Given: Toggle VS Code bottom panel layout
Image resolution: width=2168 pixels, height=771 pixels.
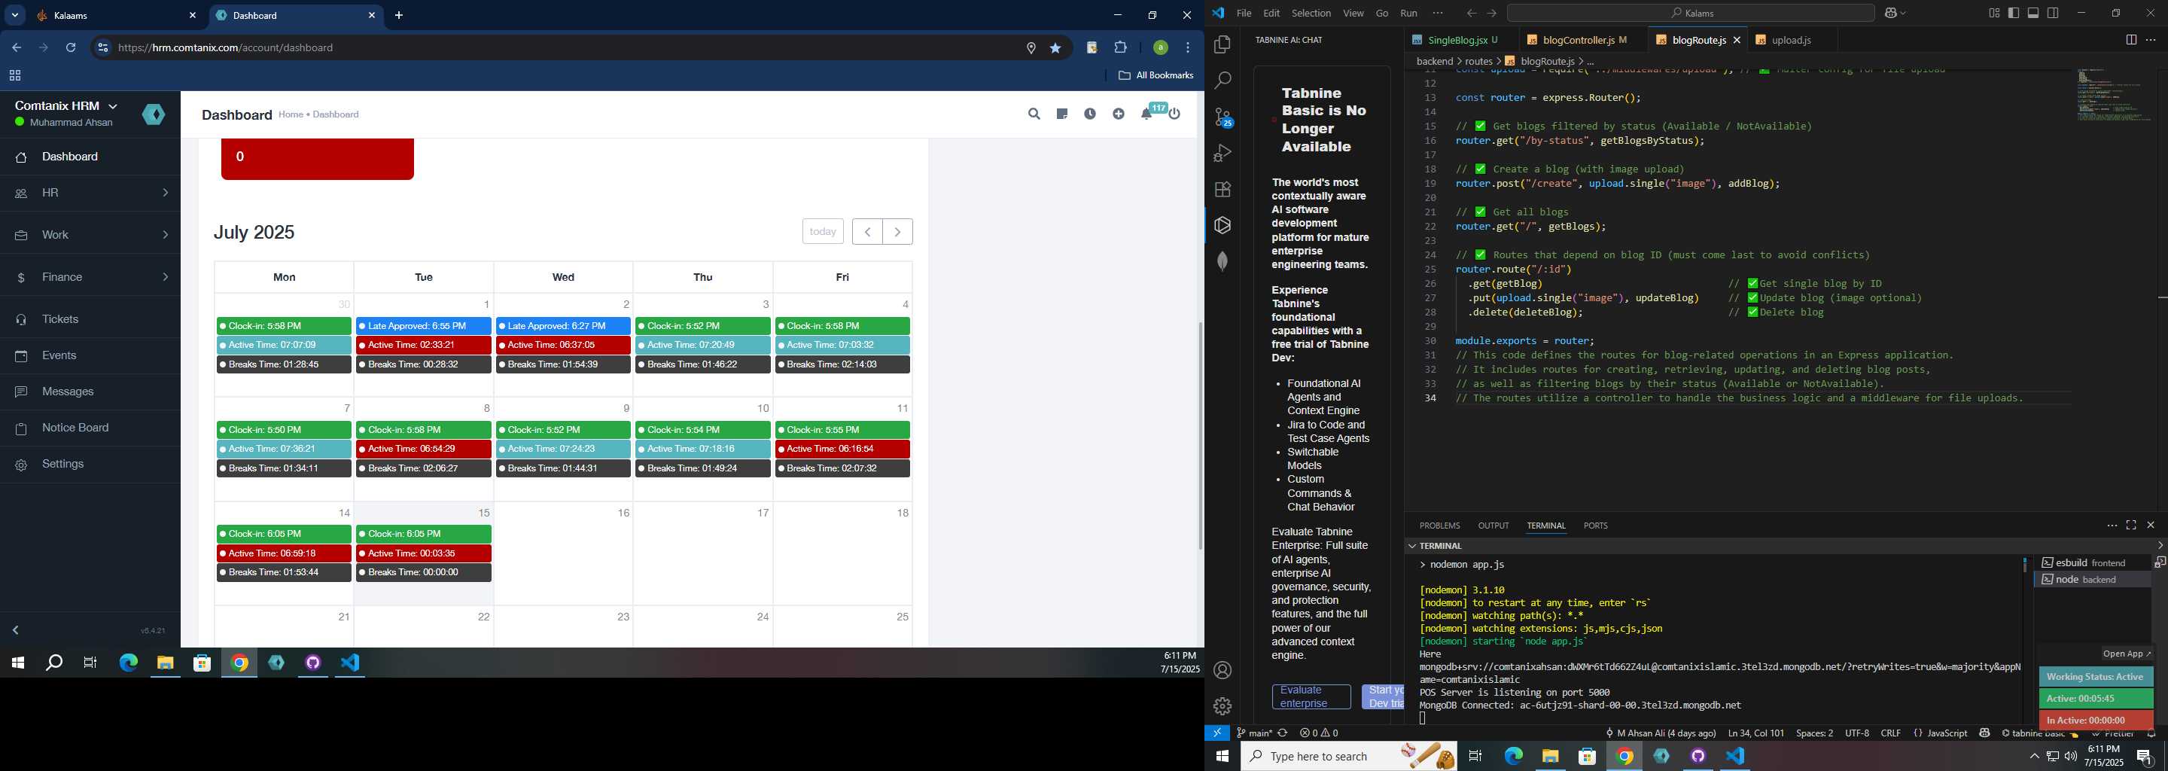Looking at the screenshot, I should [2033, 14].
